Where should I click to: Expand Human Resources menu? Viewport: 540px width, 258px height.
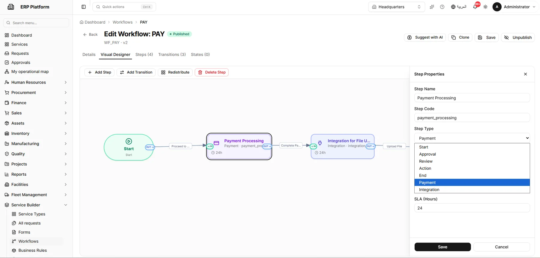click(x=36, y=82)
